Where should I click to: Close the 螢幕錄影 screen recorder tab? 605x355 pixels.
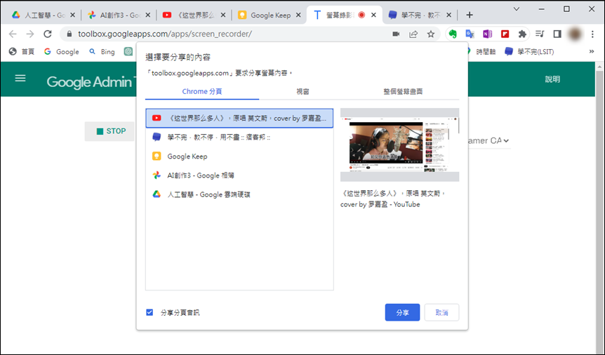(373, 15)
